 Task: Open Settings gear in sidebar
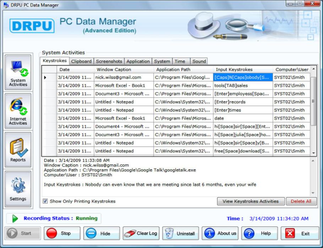(x=18, y=189)
